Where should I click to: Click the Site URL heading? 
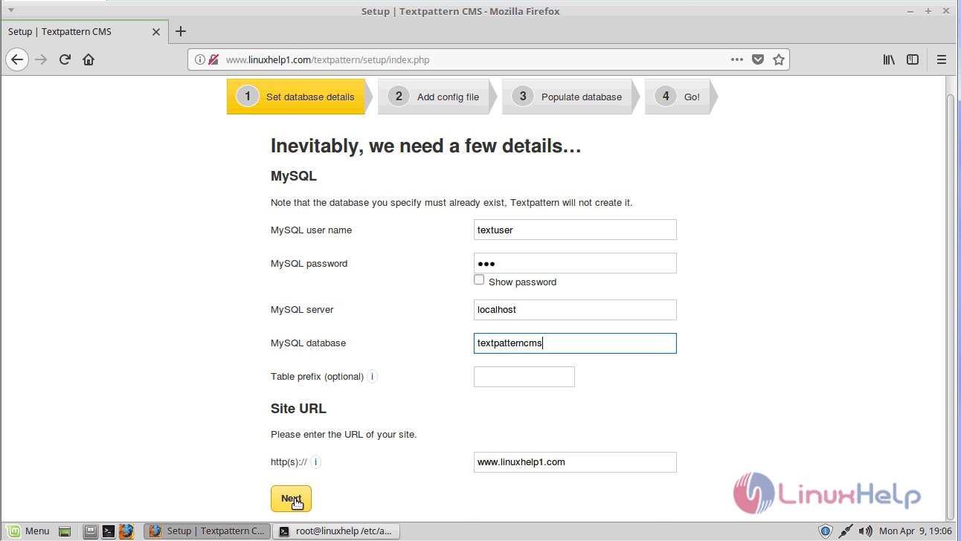(298, 409)
